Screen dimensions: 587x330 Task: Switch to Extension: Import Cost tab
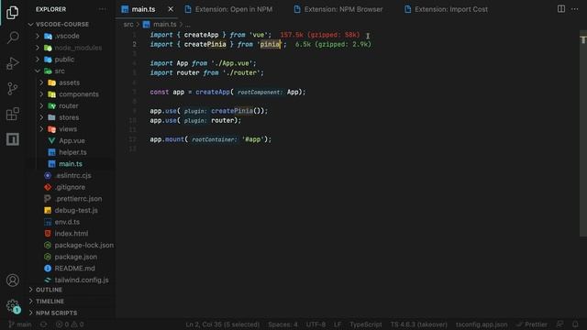(446, 9)
